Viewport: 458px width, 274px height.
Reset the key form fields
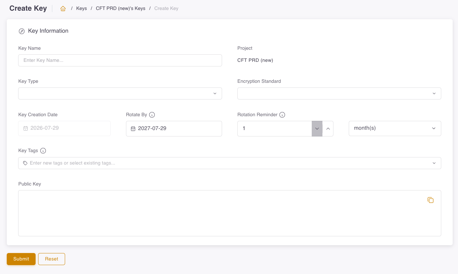pos(52,259)
